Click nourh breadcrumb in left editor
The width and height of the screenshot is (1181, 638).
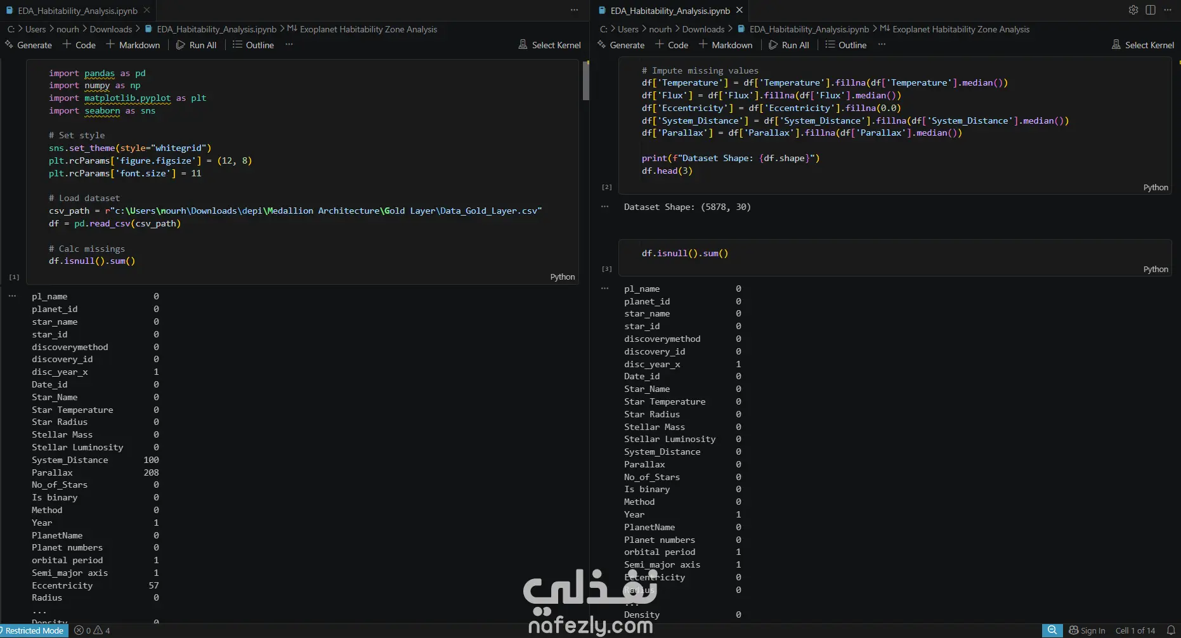tap(68, 29)
